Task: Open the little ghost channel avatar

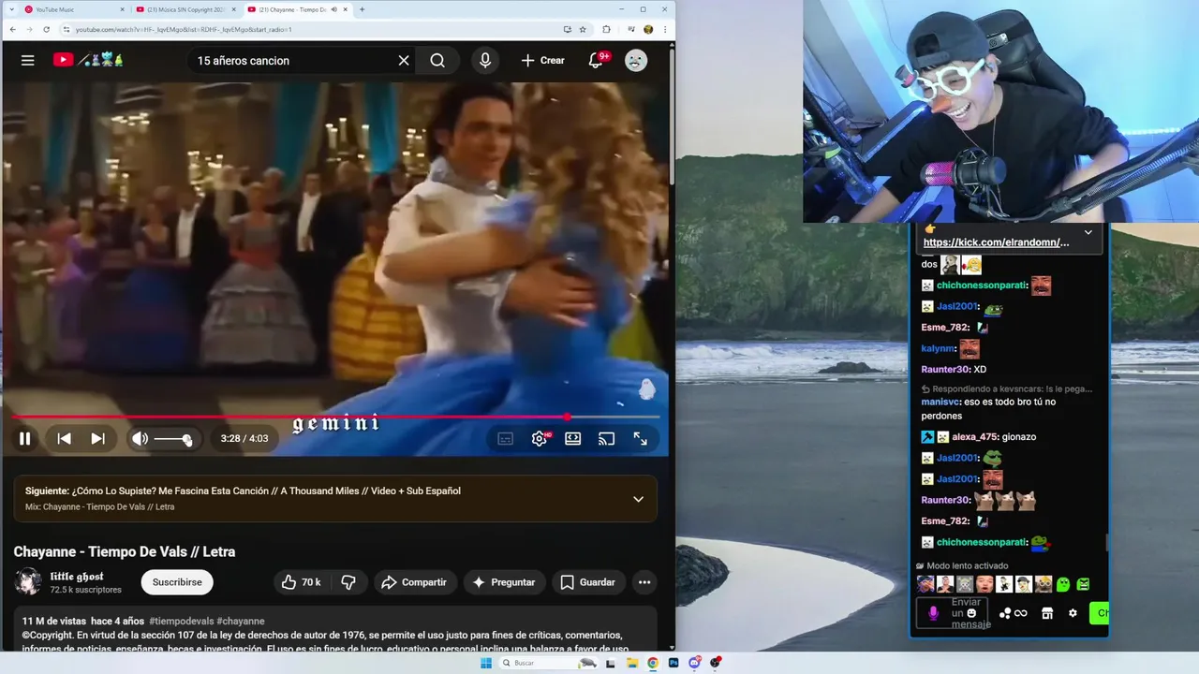Action: [x=28, y=581]
